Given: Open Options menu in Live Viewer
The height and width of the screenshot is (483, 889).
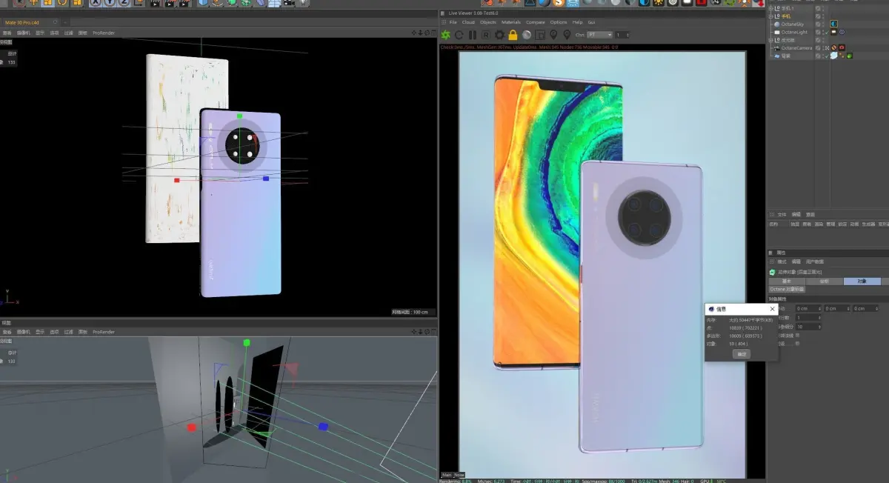Looking at the screenshot, I should pyautogui.click(x=559, y=22).
